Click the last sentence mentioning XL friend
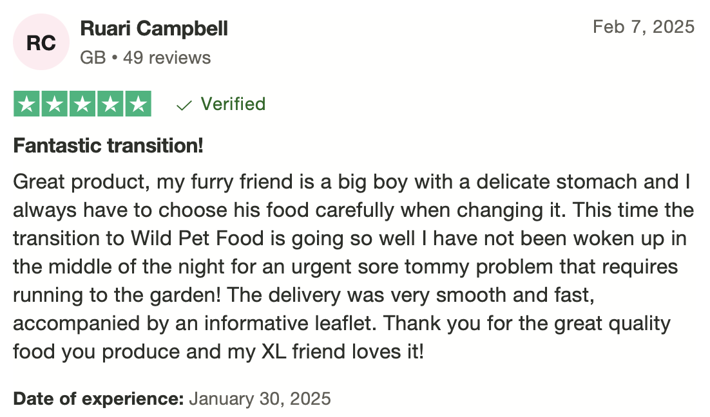Image resolution: width=710 pixels, height=417 pixels. click(341, 337)
